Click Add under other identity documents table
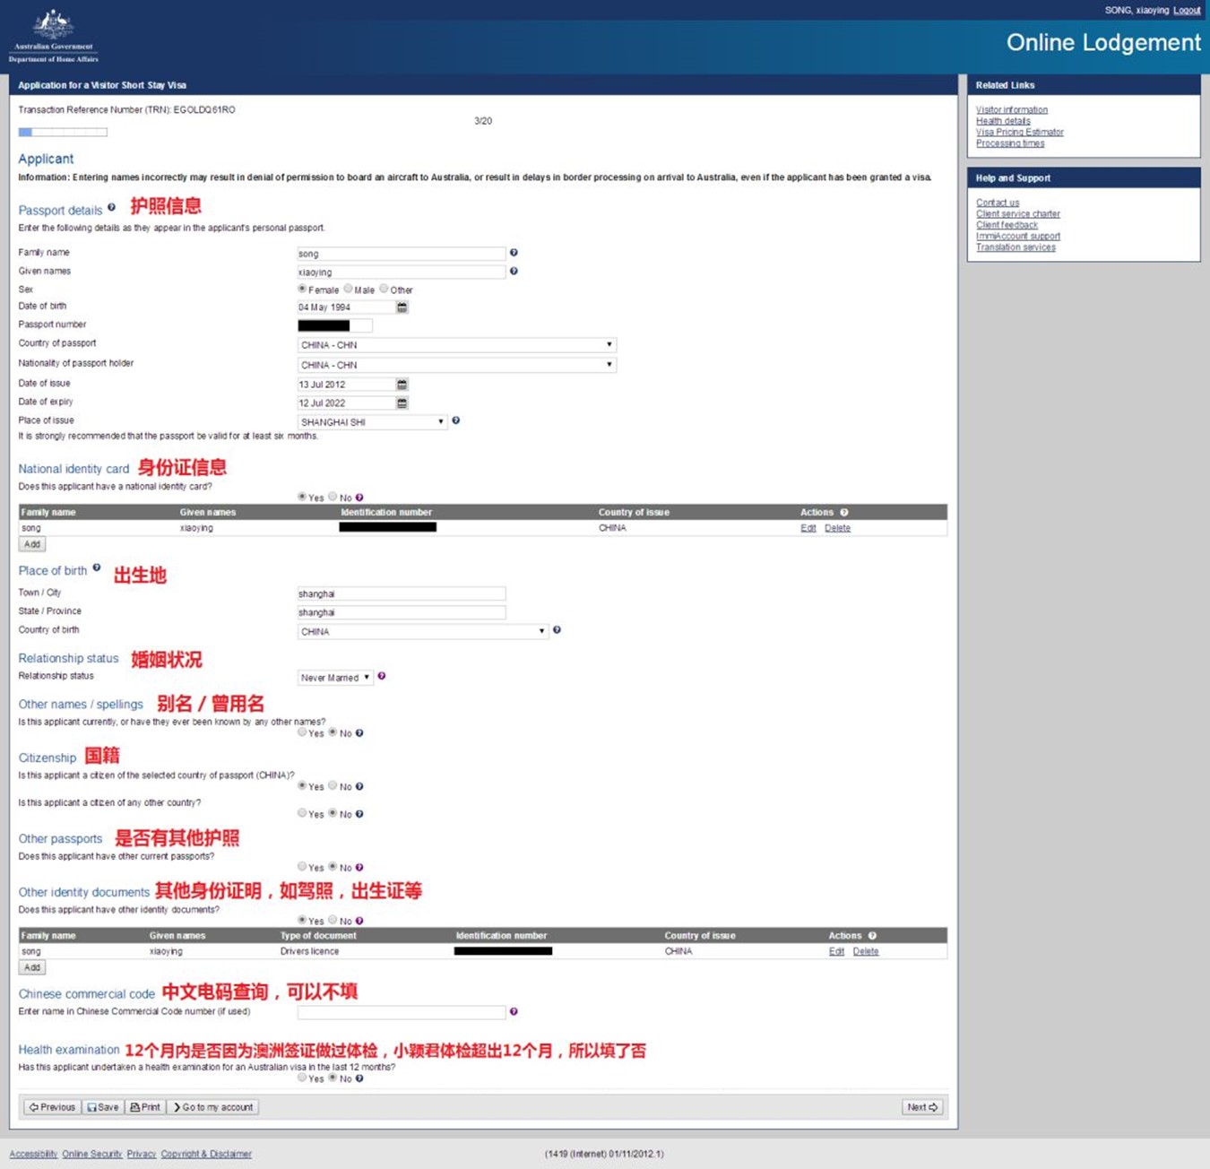 coord(32,967)
